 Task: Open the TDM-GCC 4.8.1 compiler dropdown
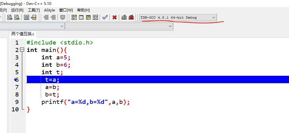pyautogui.click(x=213, y=18)
